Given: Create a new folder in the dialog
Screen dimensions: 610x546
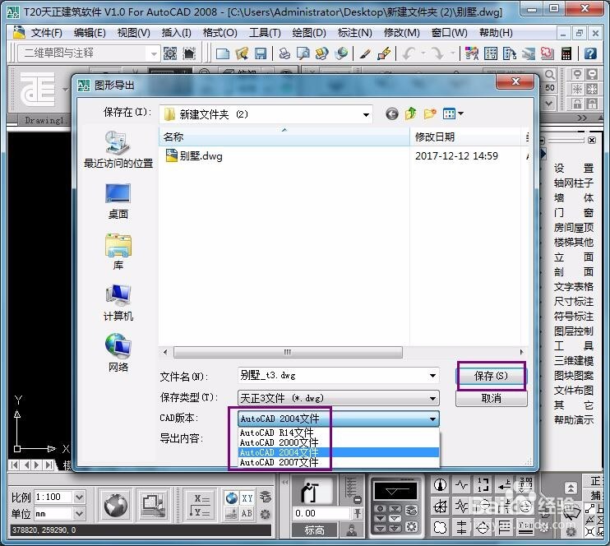Looking at the screenshot, I should [429, 114].
